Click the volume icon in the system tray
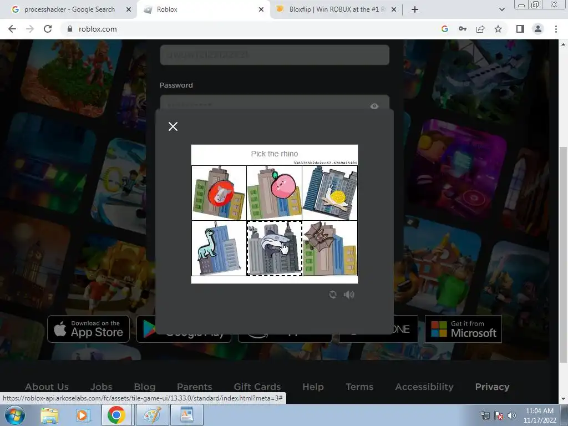 (x=512, y=415)
